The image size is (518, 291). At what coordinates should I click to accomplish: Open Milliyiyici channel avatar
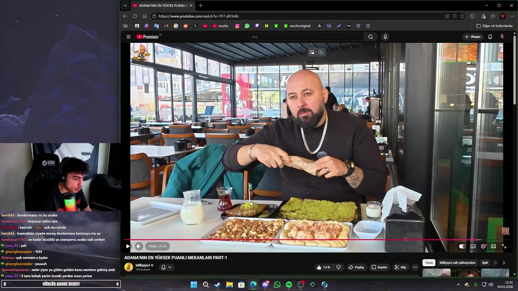click(129, 267)
